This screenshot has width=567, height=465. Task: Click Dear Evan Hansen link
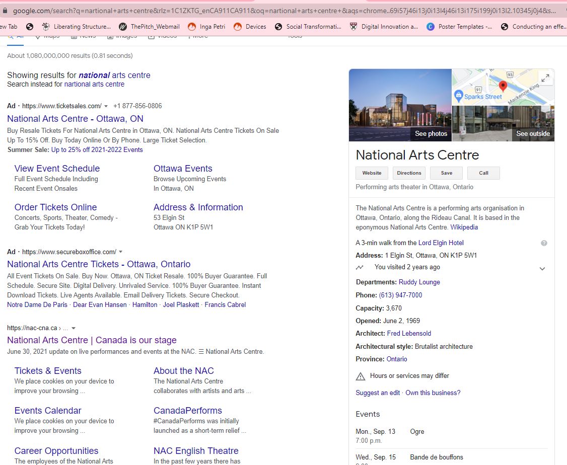coord(100,304)
